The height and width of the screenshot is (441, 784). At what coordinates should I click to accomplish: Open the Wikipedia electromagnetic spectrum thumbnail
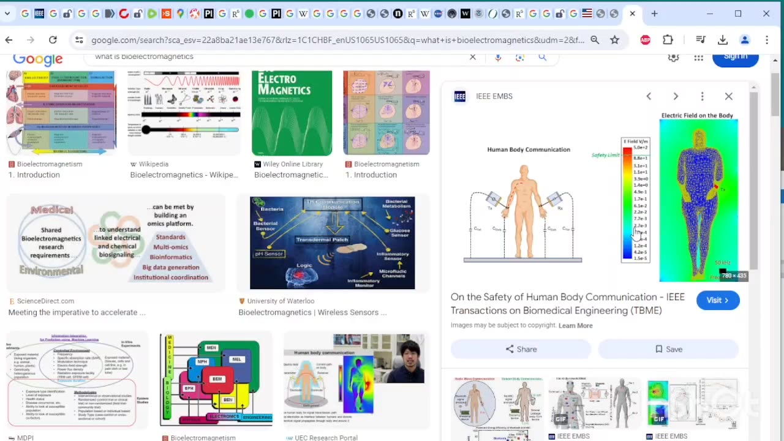click(184, 113)
